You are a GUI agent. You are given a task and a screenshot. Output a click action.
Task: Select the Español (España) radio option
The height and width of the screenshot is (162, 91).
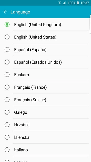pos(7,50)
